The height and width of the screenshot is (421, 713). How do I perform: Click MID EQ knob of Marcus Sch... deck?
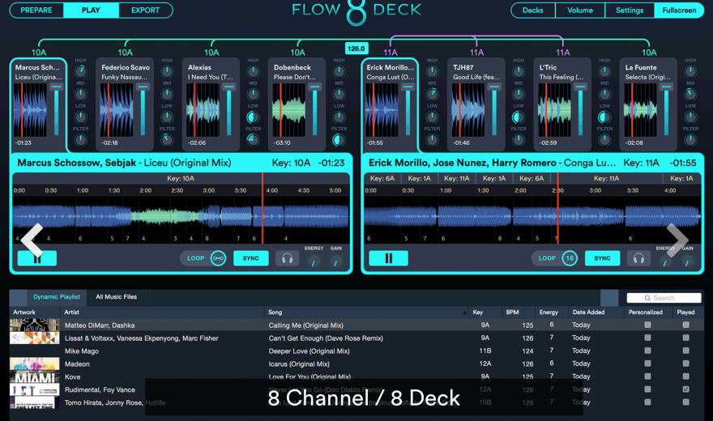[x=80, y=94]
